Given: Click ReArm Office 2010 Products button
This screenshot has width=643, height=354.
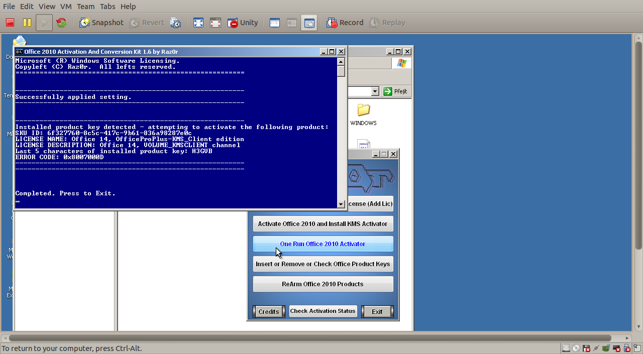Looking at the screenshot, I should pos(323,284).
